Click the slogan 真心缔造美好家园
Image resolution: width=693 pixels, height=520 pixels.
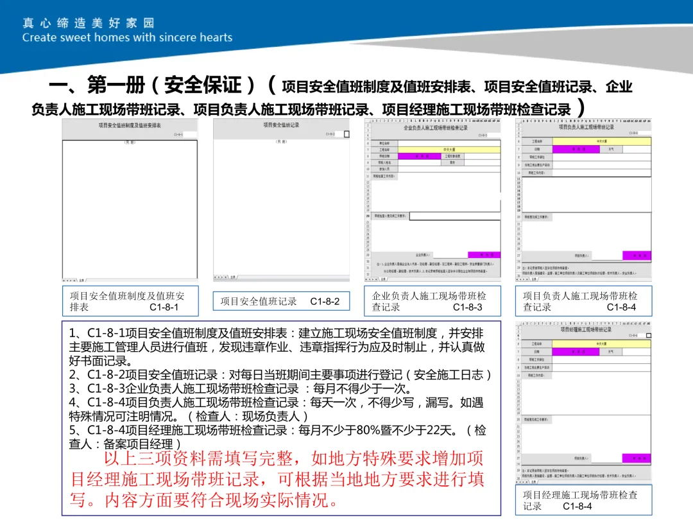tap(89, 23)
